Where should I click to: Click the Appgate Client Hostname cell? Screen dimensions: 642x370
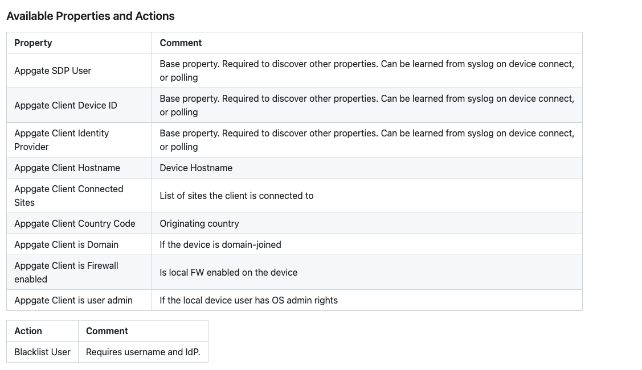click(79, 168)
